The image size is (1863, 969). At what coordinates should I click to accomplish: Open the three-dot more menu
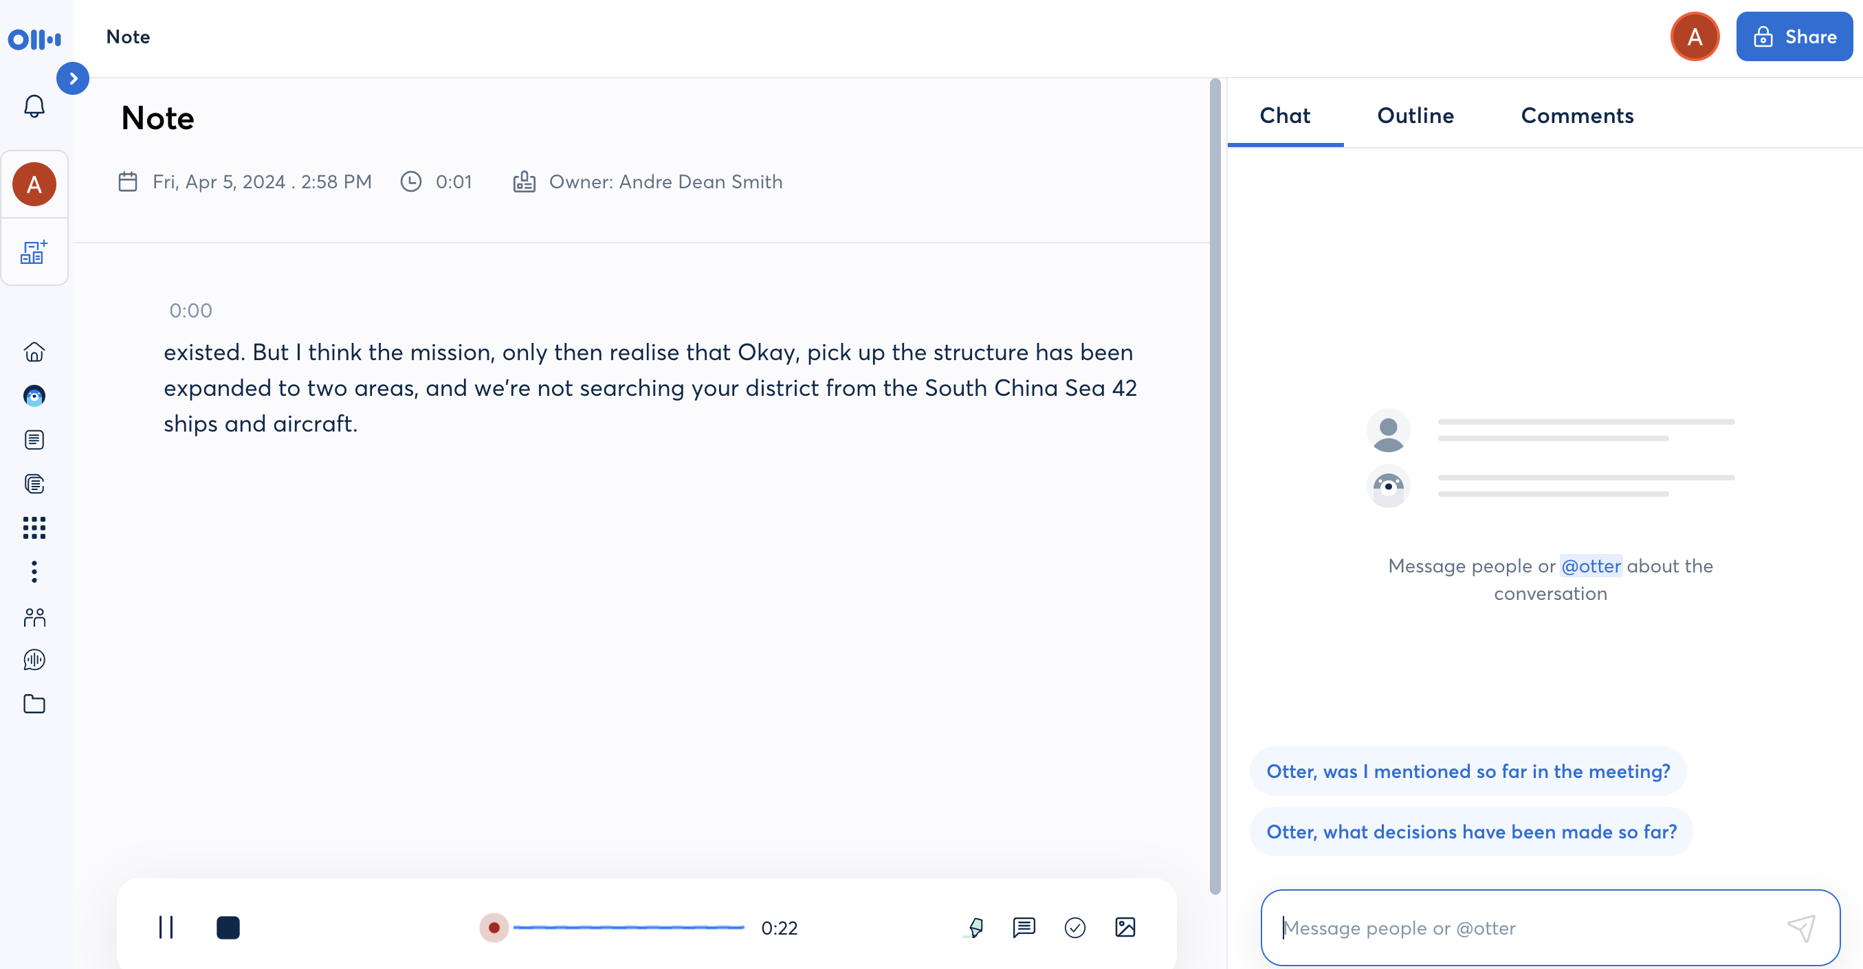coord(34,572)
